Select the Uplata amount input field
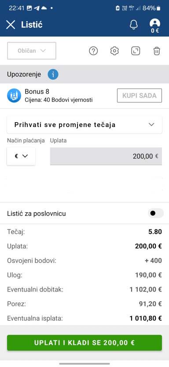 pyautogui.click(x=106, y=156)
